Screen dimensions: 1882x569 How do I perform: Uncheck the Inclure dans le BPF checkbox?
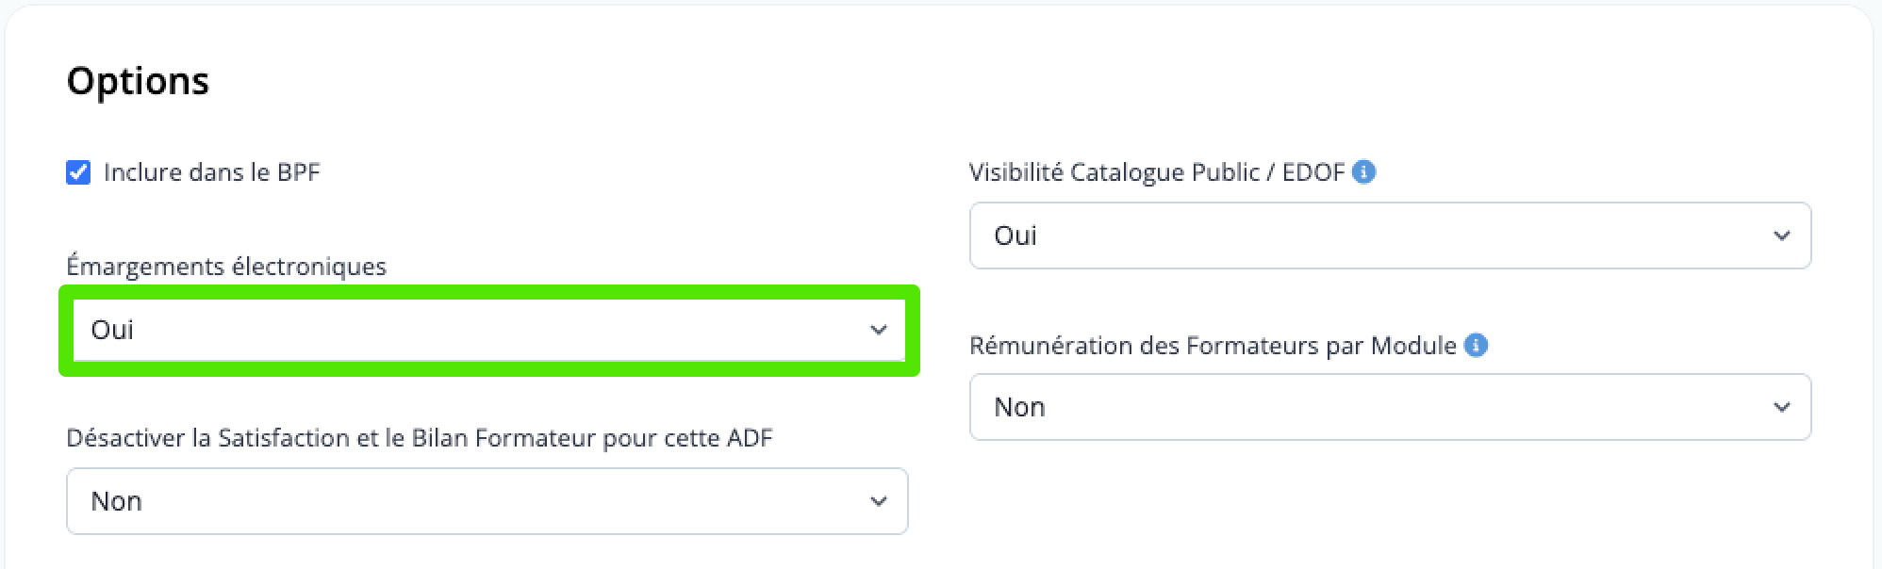point(78,172)
